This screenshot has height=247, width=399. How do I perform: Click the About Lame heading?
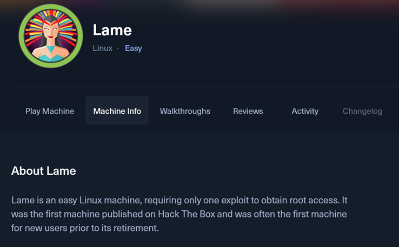click(44, 171)
